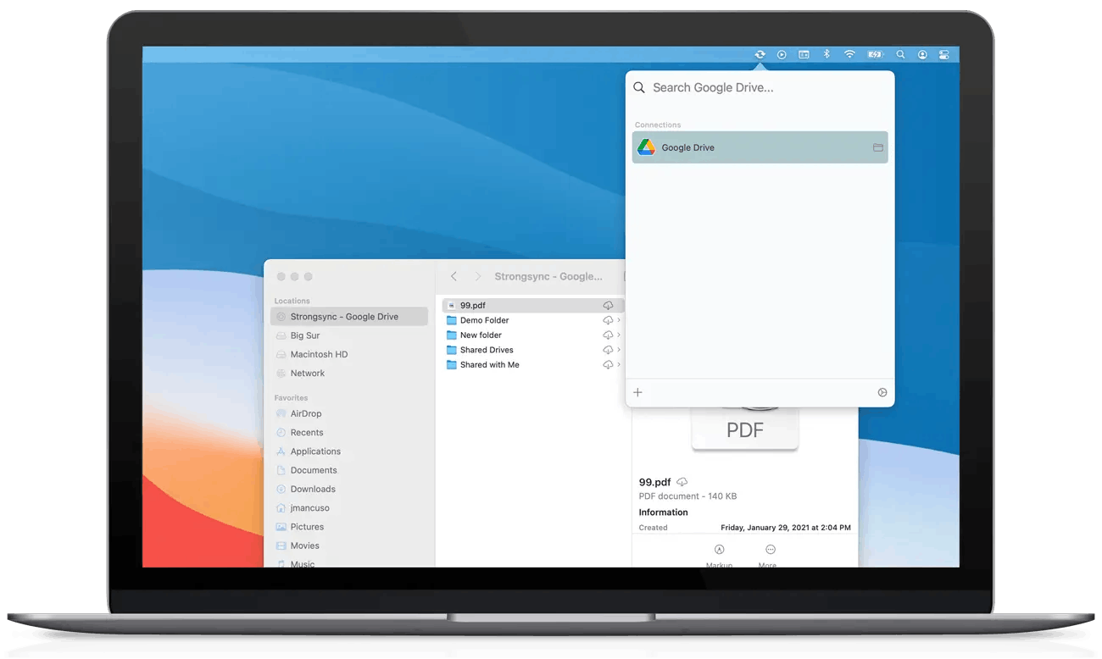Screen dimensions: 1102x659
Task: Open Spotlight search in menu bar
Action: (x=900, y=54)
